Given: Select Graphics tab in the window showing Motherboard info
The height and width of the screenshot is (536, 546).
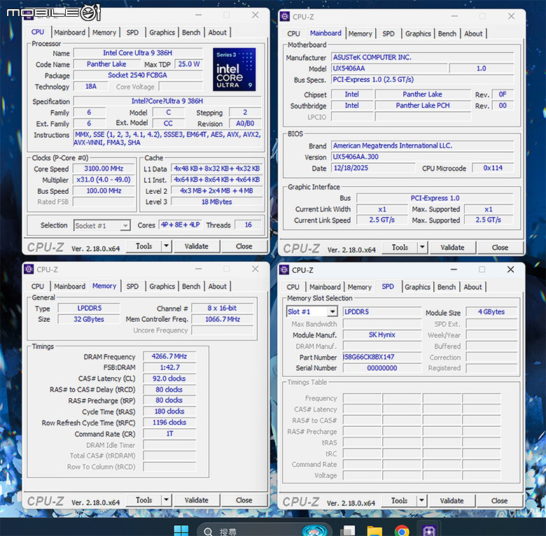Looking at the screenshot, I should point(418,34).
